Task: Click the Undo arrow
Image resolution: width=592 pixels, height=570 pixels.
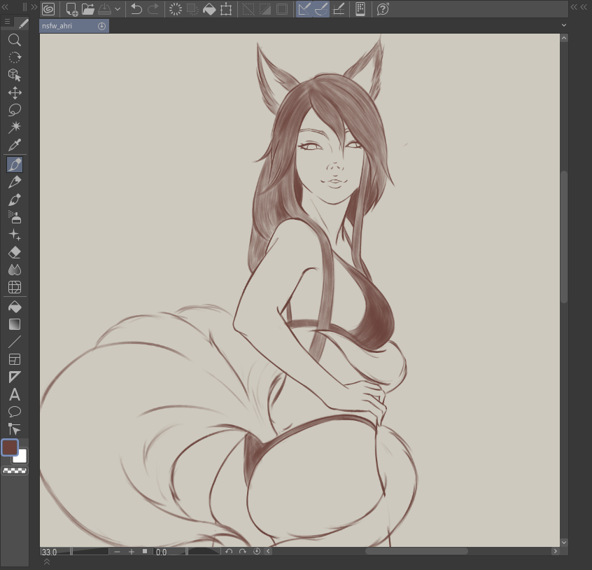Action: click(x=136, y=9)
